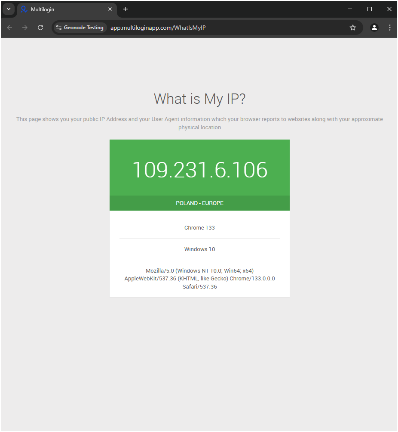This screenshot has height=432, width=398.
Task: Click the address bar URL
Action: coord(157,27)
